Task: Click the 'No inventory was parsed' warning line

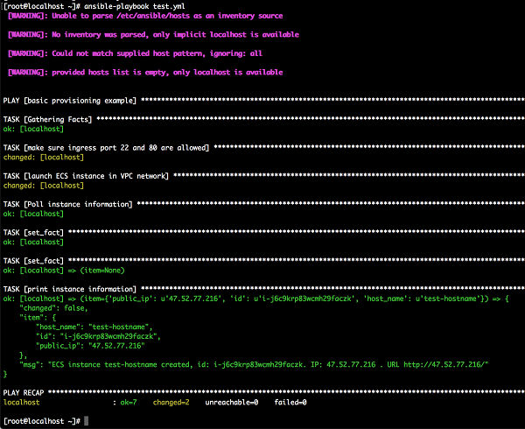Action: tap(153, 34)
